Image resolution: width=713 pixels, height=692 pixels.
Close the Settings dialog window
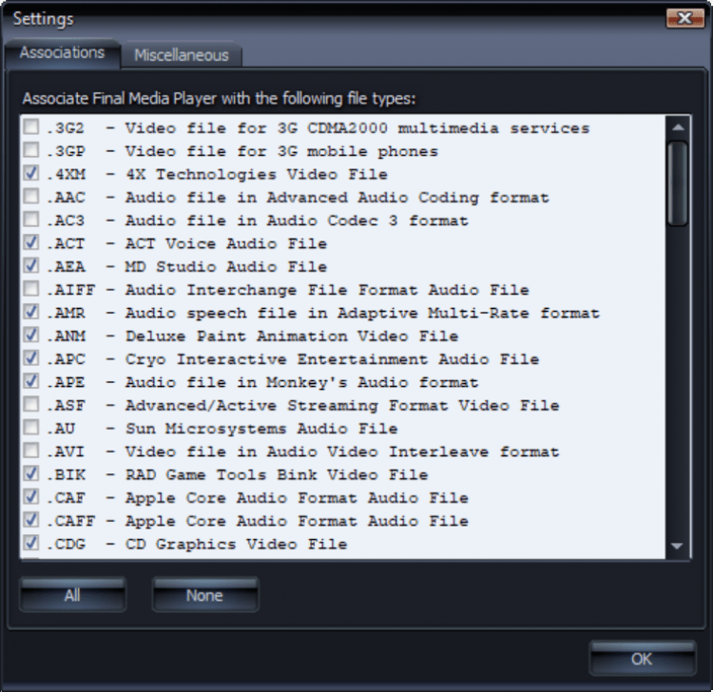684,19
